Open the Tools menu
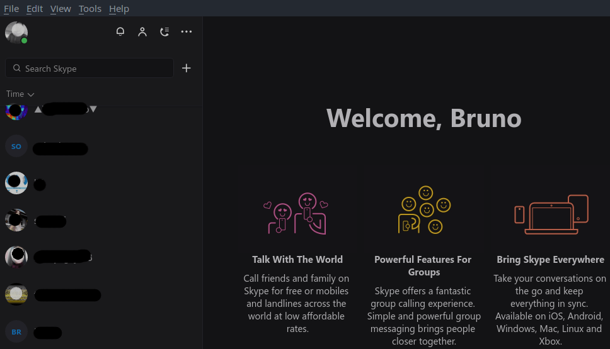This screenshot has height=349, width=610. 90,9
